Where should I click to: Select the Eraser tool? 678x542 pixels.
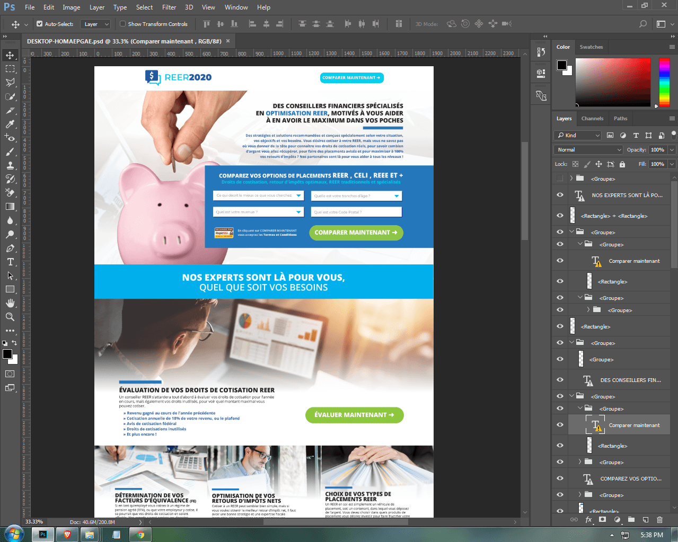pyautogui.click(x=10, y=193)
